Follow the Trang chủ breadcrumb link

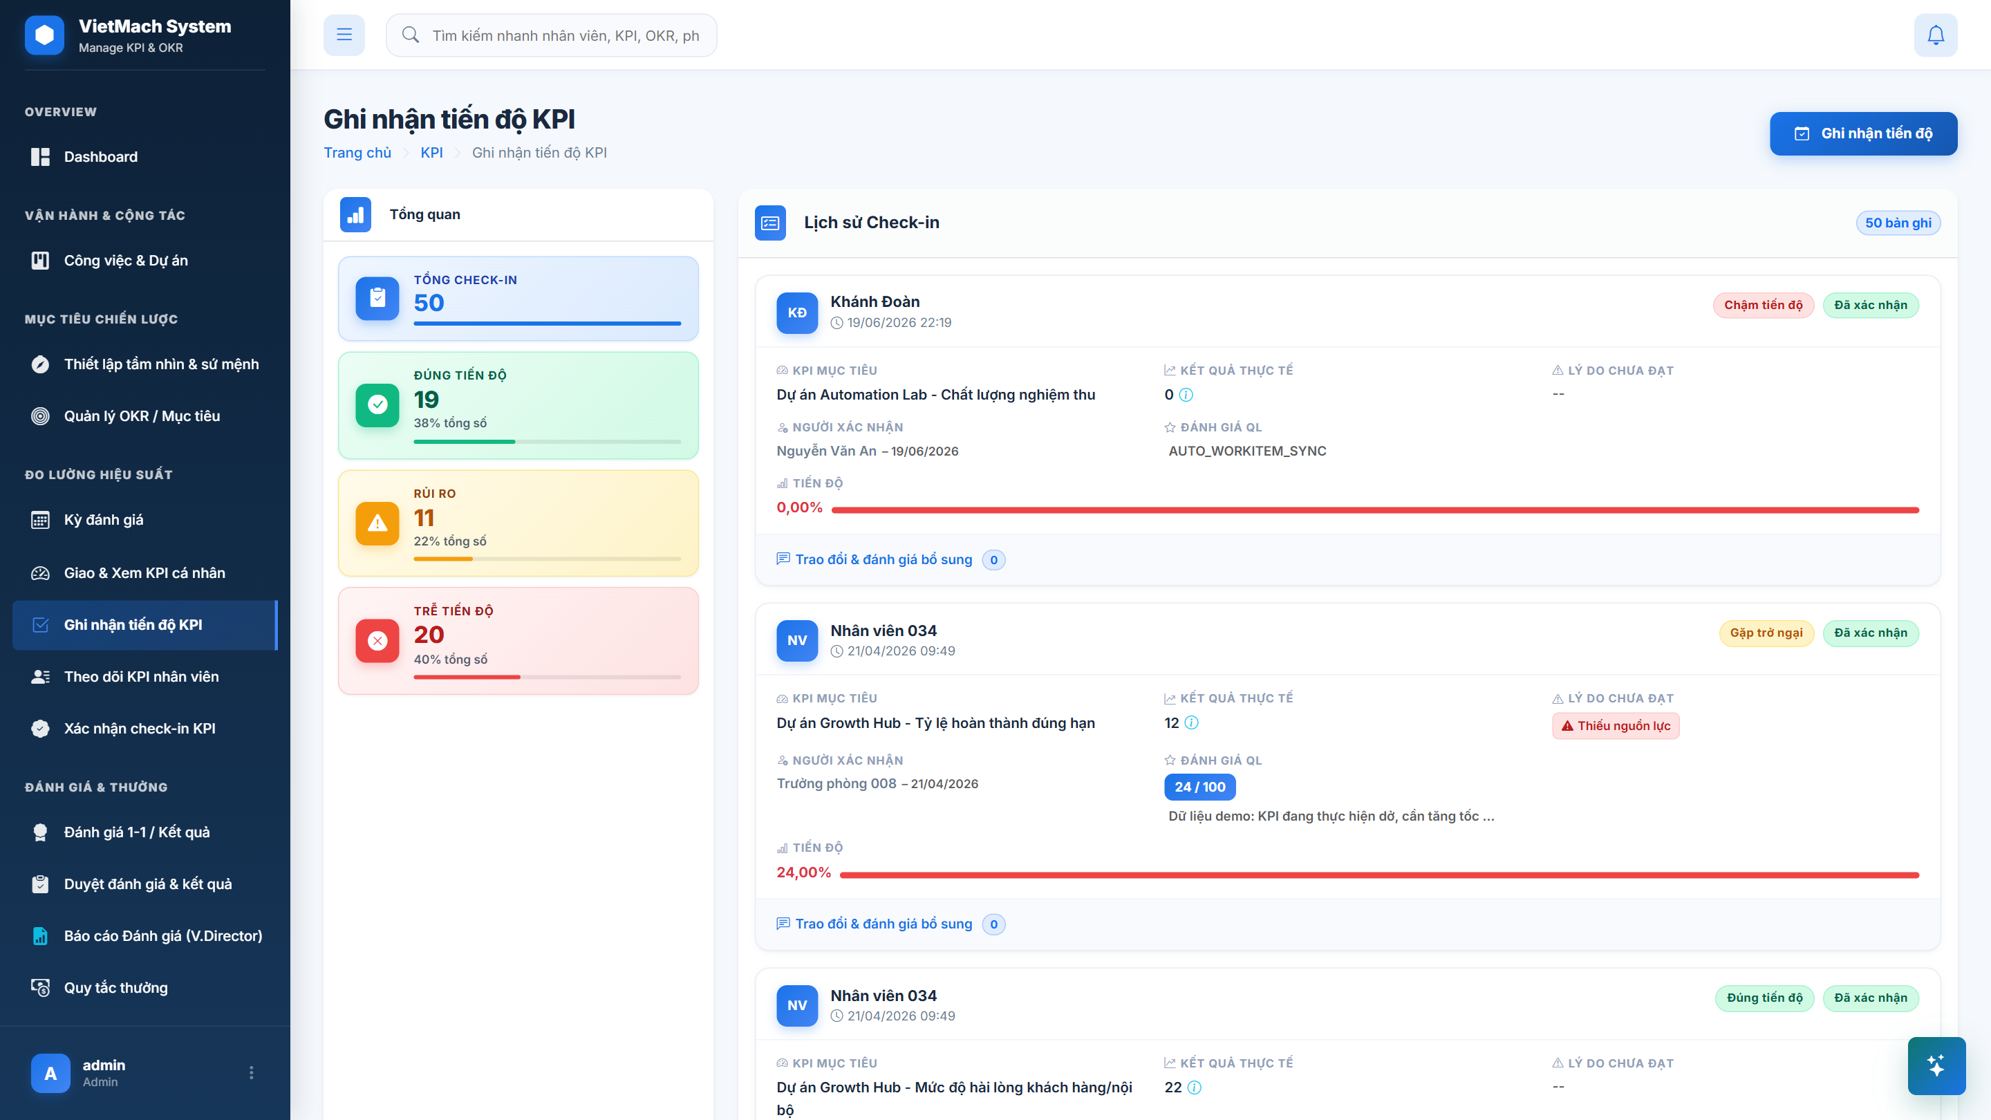357,152
